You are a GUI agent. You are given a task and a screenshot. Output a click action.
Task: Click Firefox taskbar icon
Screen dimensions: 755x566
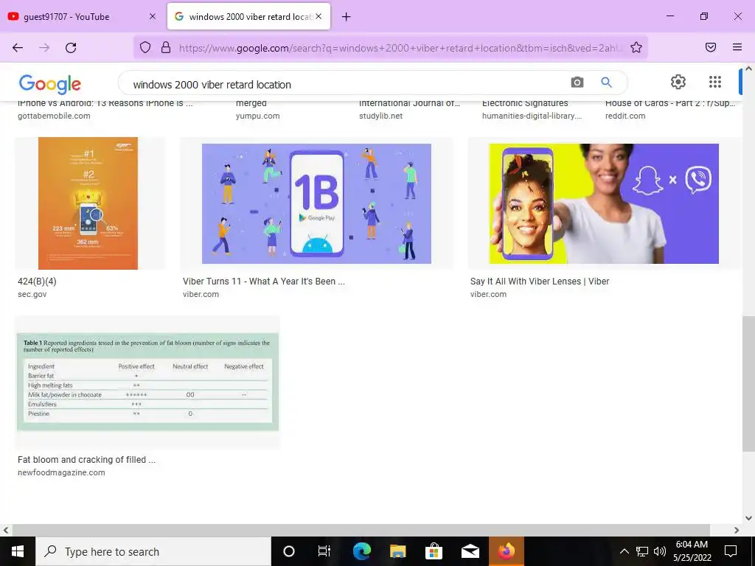507,551
